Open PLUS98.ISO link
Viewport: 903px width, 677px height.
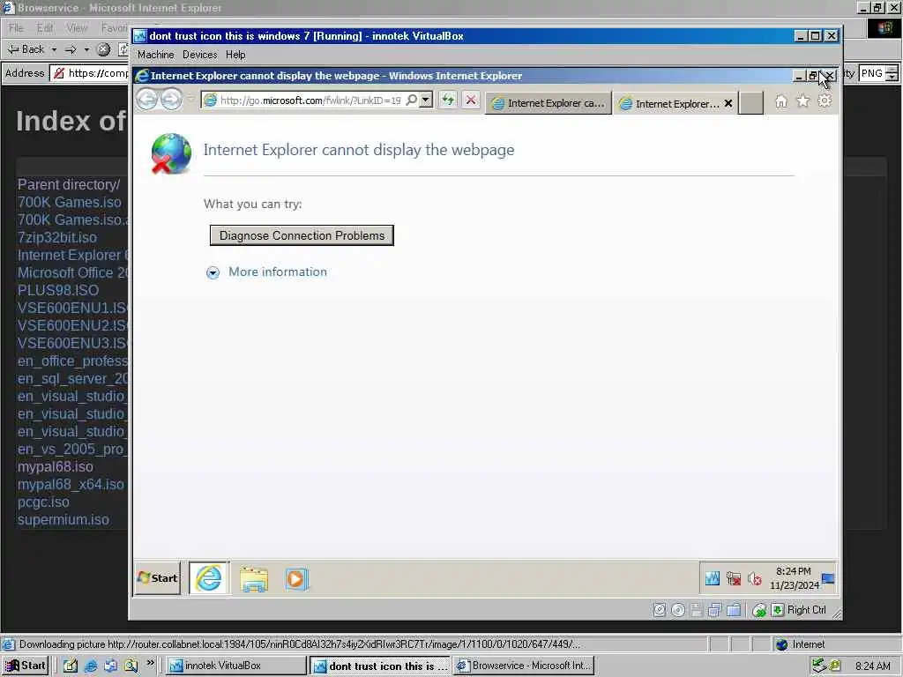[x=57, y=290]
